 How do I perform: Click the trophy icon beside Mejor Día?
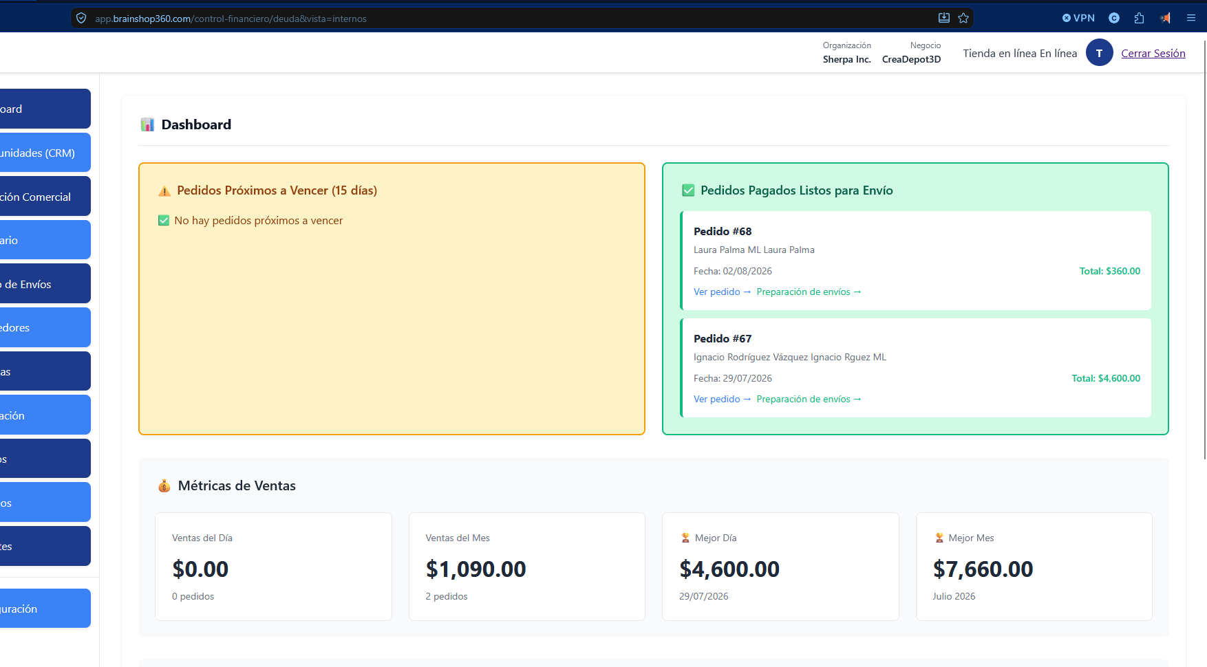[x=685, y=538]
